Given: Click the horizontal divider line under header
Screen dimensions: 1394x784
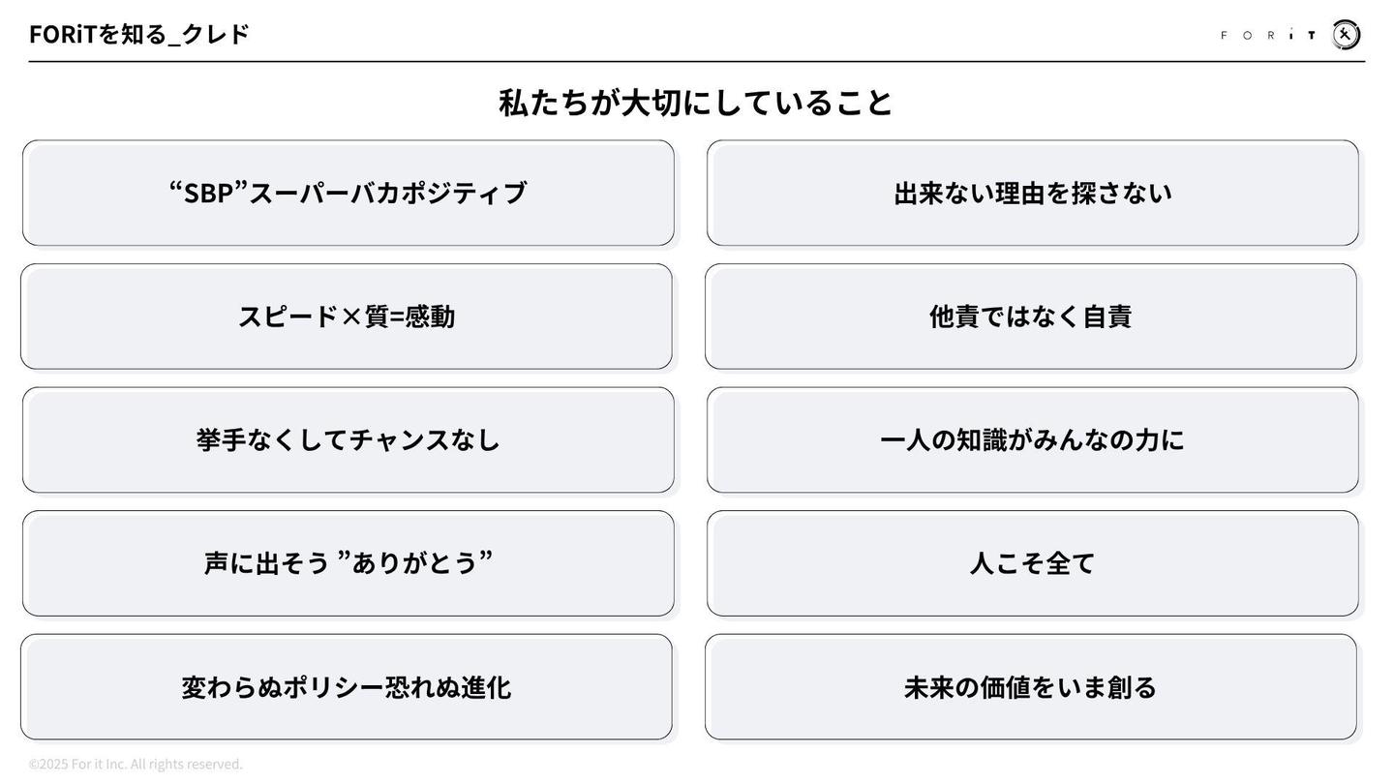Looking at the screenshot, I should pyautogui.click(x=697, y=62).
